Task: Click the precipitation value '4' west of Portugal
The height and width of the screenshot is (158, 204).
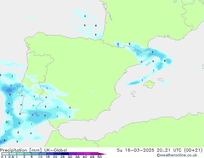Action: (x=9, y=104)
